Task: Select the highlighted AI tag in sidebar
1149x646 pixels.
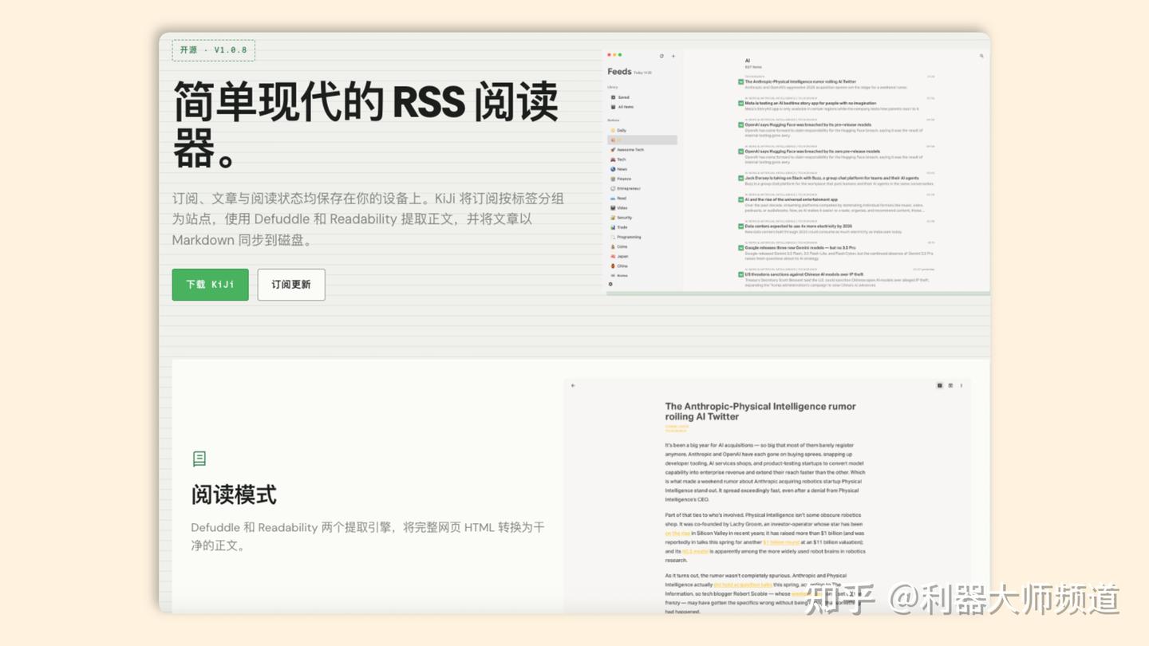Action: 642,140
